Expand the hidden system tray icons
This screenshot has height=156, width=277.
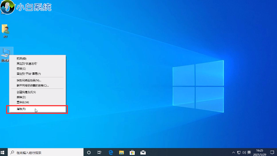coord(233,152)
